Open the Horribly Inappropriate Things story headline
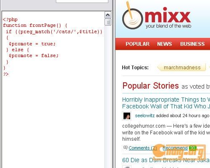The height and width of the screenshot is (168, 210). click(x=166, y=103)
